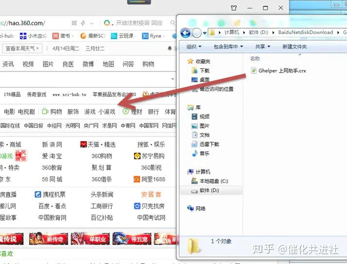Viewport: 347px width, 264px height.
Task: Click the 名称 column header
Action: click(255, 59)
